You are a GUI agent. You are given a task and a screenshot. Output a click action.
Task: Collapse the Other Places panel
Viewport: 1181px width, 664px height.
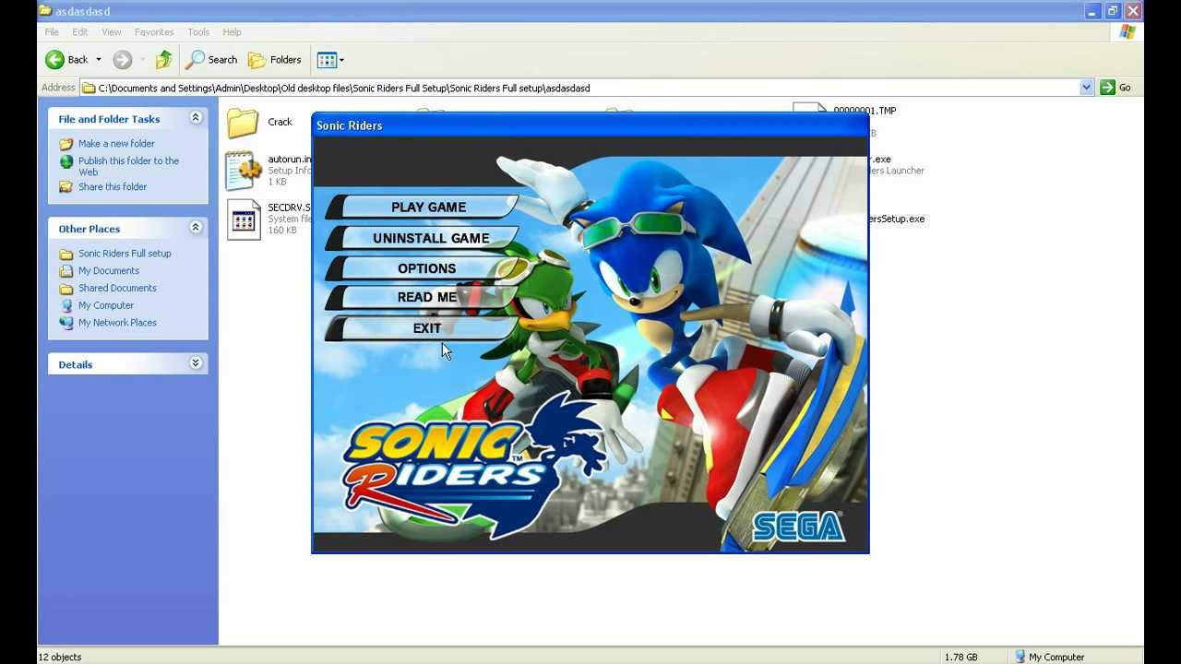tap(196, 228)
